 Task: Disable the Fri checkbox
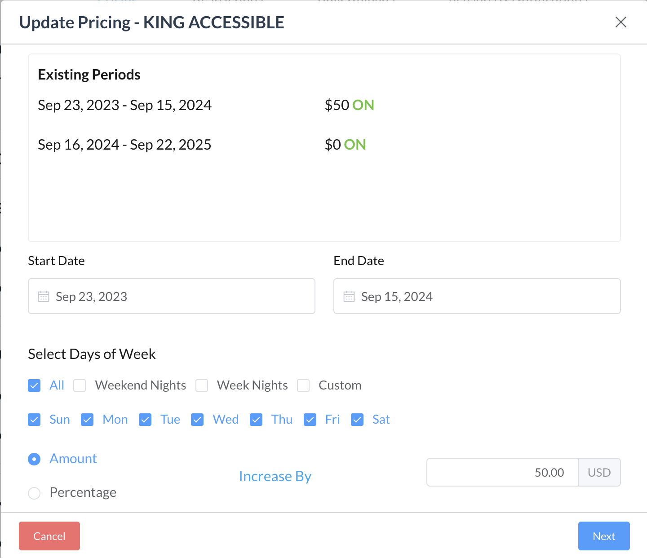(310, 420)
